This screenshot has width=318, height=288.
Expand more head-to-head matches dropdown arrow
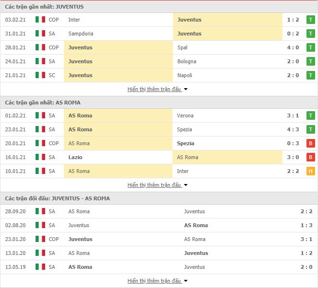pyautogui.click(x=185, y=281)
